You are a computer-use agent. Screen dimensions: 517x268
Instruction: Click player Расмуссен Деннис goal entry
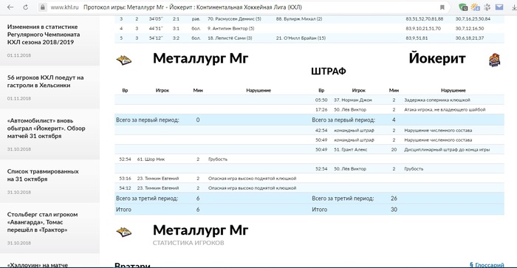[234, 19]
